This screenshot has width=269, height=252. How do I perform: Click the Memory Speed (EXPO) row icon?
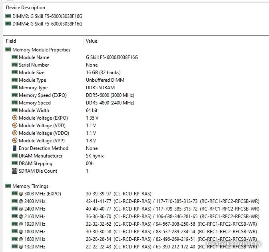pyautogui.click(x=14, y=95)
